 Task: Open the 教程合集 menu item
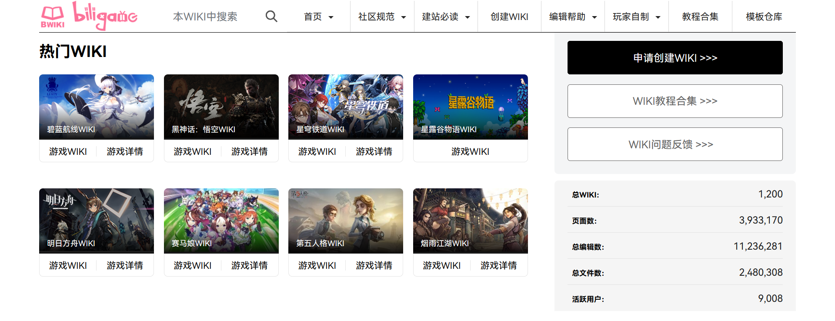point(700,17)
